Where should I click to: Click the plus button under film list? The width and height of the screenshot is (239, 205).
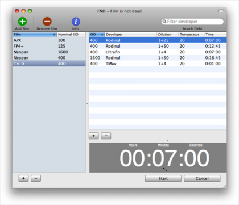(23, 178)
